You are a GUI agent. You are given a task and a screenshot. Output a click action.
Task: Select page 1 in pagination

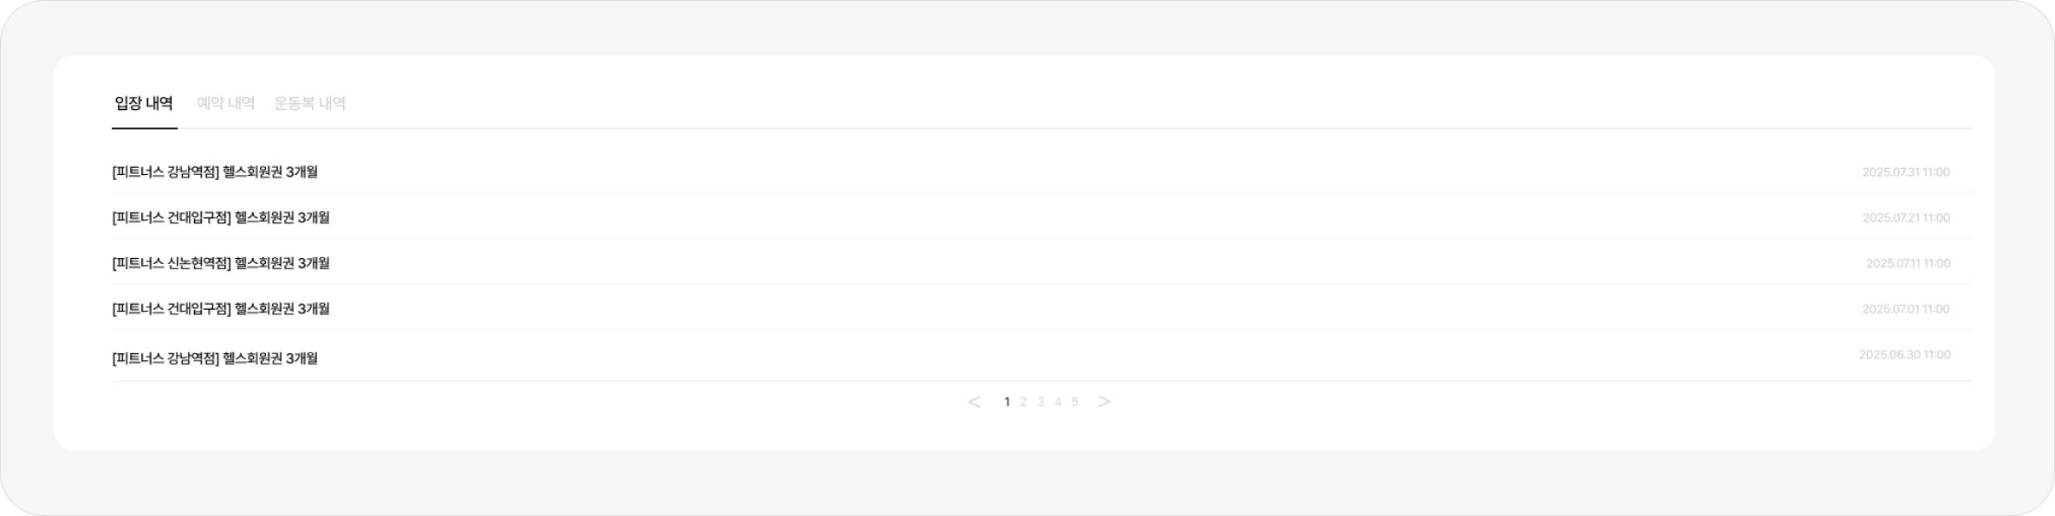(1007, 402)
